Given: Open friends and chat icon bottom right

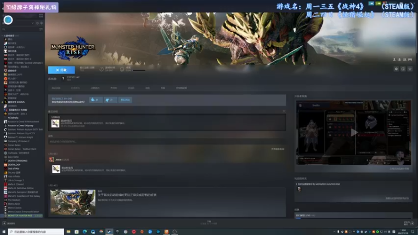Looking at the screenshot, I should pos(412,224).
